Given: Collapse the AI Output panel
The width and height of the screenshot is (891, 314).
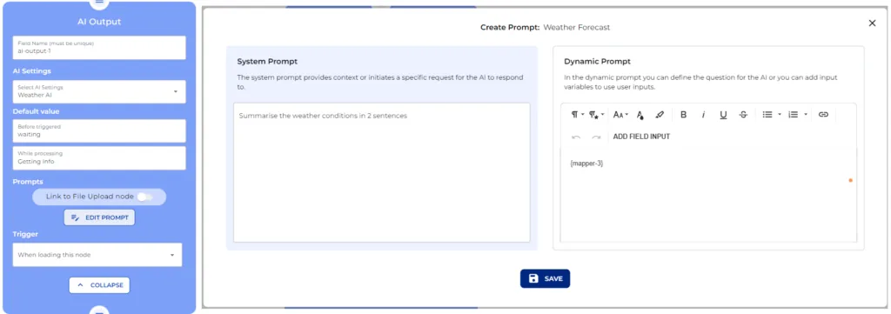Looking at the screenshot, I should [99, 285].
